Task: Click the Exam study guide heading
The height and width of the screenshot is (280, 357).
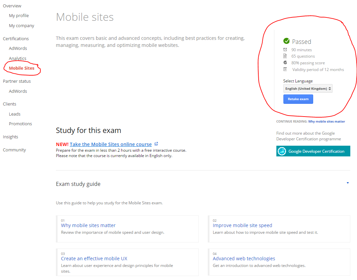Action: click(78, 184)
